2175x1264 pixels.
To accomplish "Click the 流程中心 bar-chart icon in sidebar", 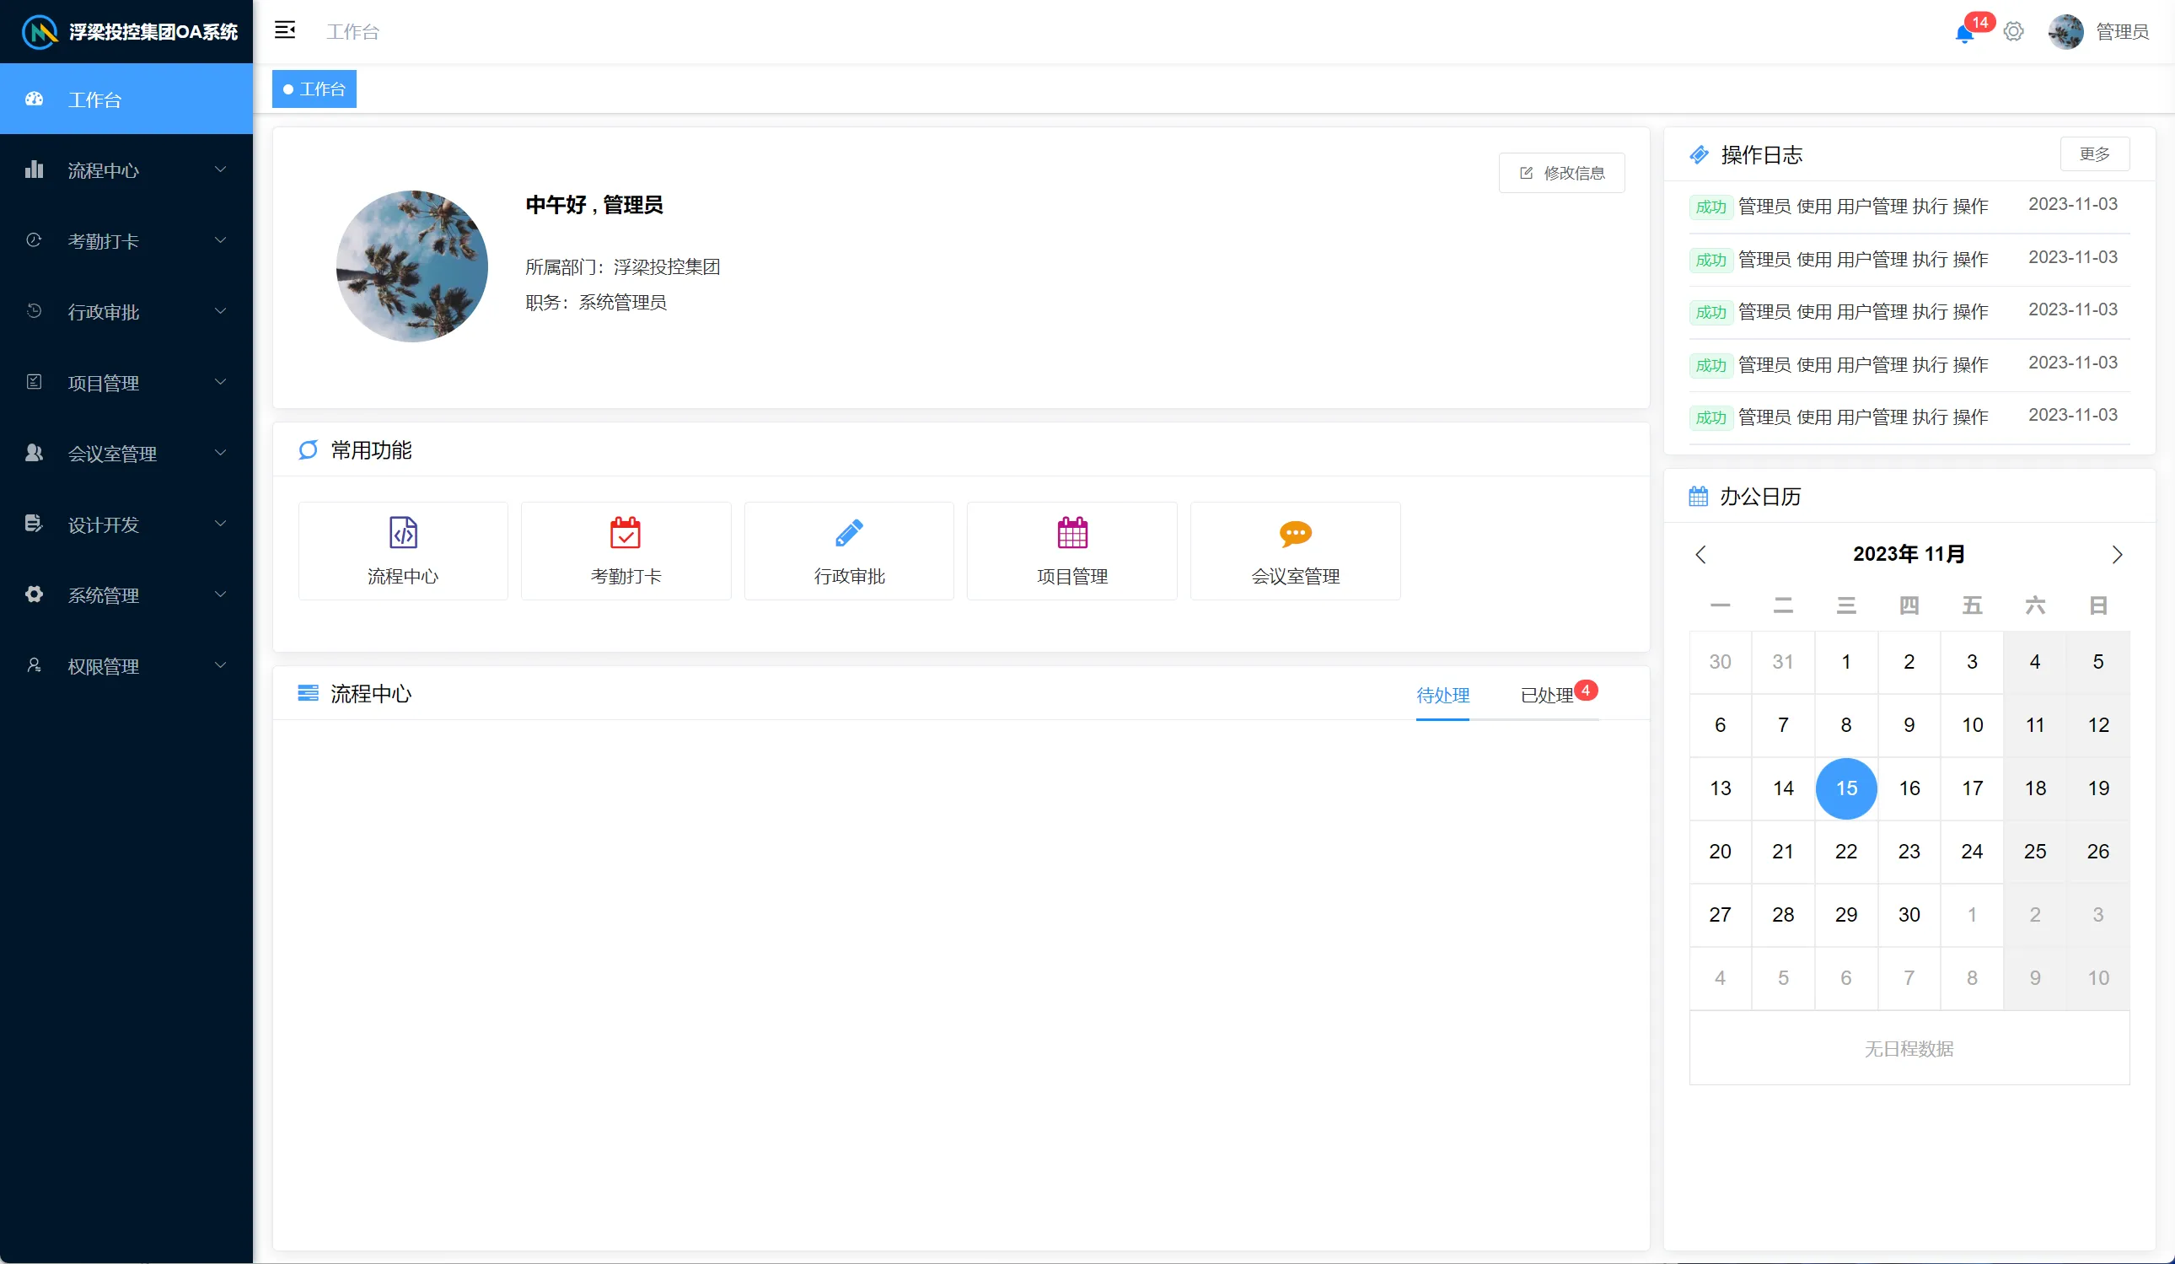I will tap(35, 169).
